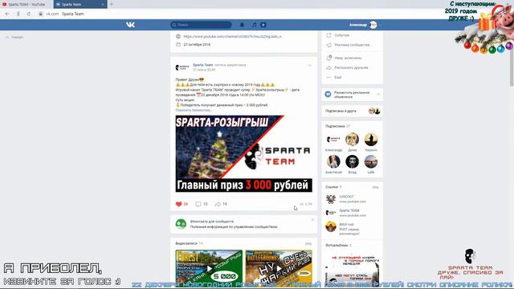Open the music note icon in the header
The image size is (514, 289).
pos(254,25)
